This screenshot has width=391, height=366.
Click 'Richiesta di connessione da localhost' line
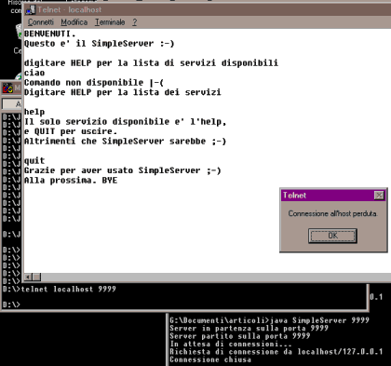(276, 352)
